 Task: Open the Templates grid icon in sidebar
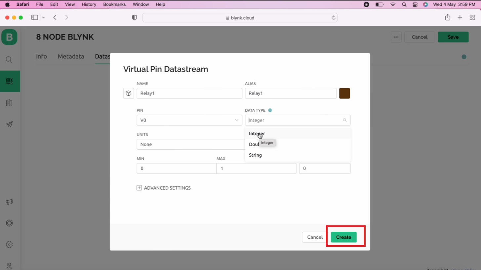[x=9, y=81]
